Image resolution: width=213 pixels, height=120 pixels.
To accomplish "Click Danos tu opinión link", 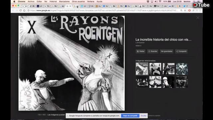I will (154, 116).
